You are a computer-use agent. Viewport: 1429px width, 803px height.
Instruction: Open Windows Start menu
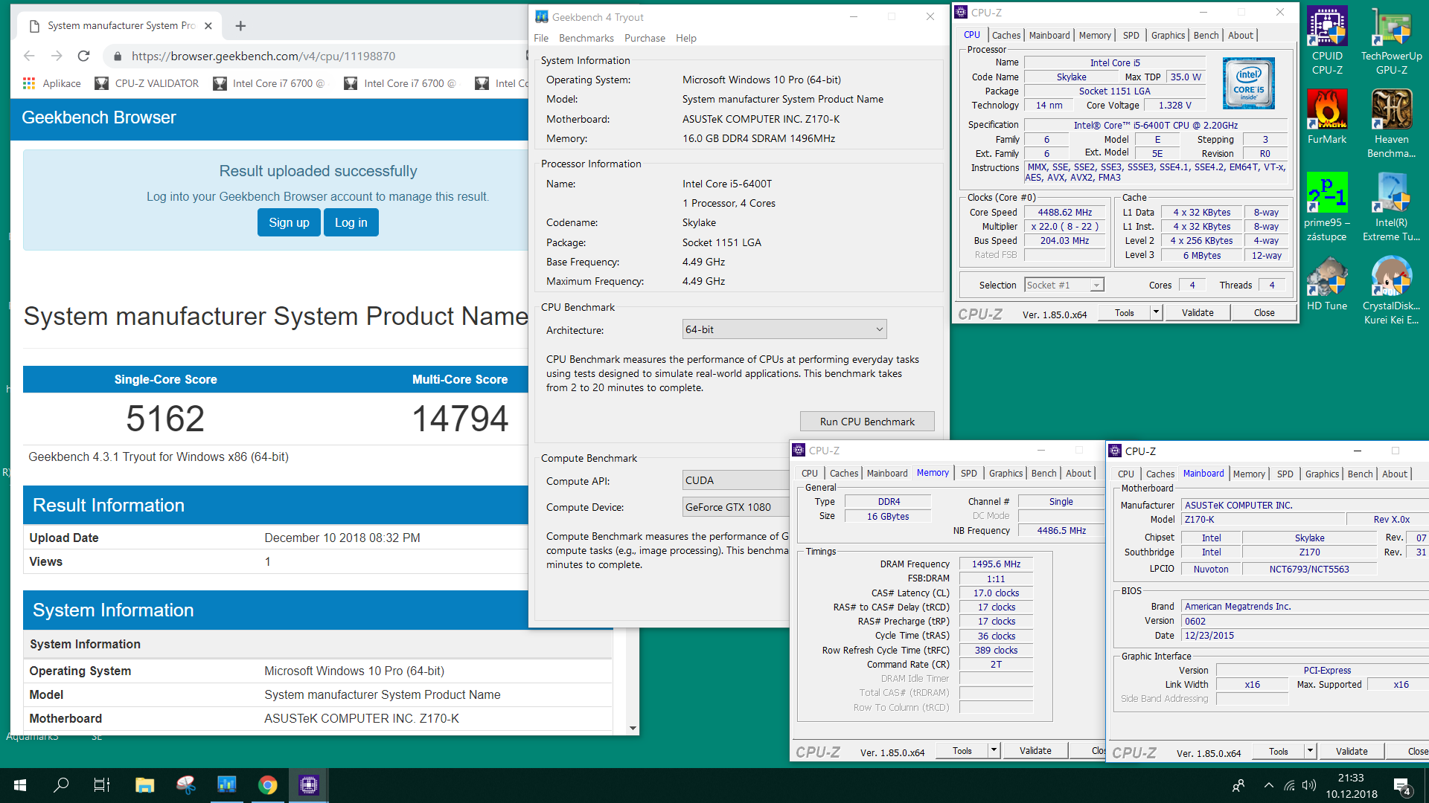(20, 784)
